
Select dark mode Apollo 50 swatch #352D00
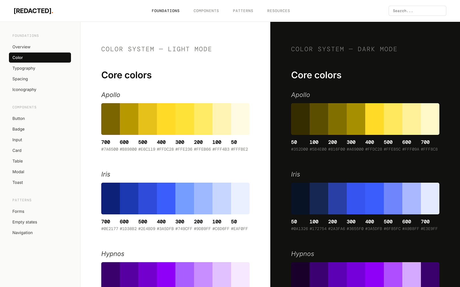(300, 119)
